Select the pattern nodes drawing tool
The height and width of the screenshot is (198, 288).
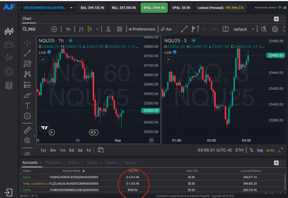point(27,74)
